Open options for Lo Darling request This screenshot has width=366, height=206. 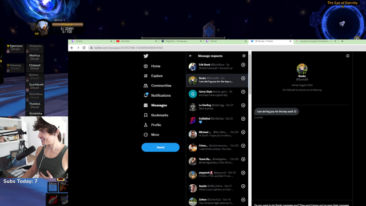pos(243,105)
